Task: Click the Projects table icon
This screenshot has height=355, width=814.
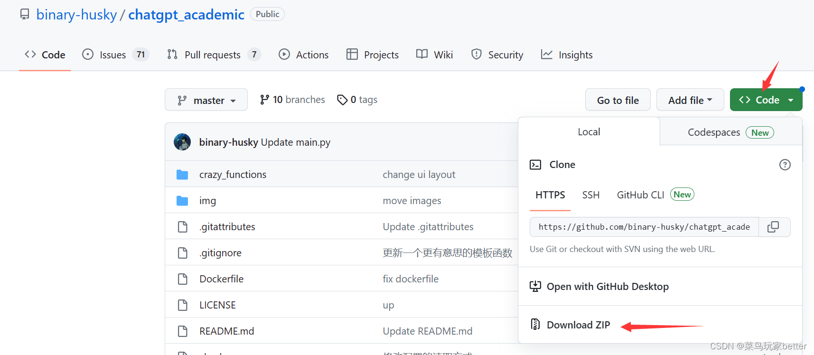Action: [352, 54]
